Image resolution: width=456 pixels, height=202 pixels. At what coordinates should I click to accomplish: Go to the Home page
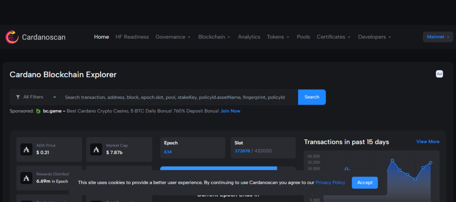(102, 37)
